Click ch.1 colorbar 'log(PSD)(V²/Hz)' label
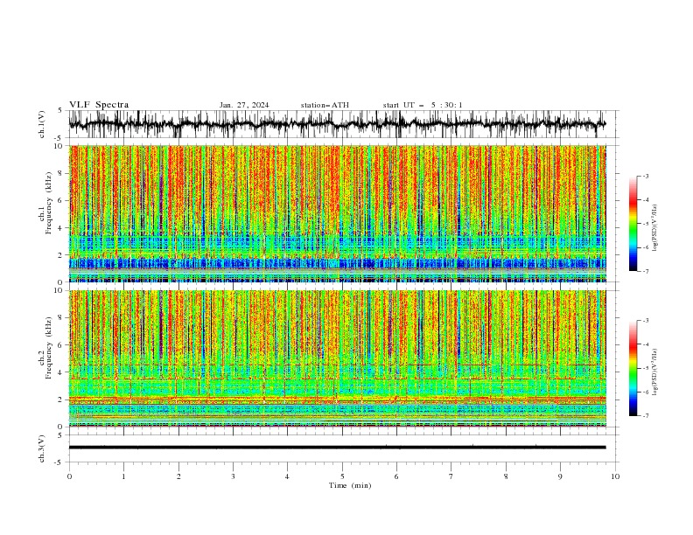Screen dimensions: 693x535 655,228
